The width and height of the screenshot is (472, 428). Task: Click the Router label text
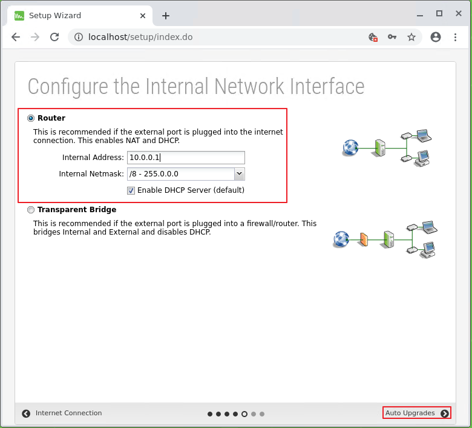pyautogui.click(x=51, y=118)
